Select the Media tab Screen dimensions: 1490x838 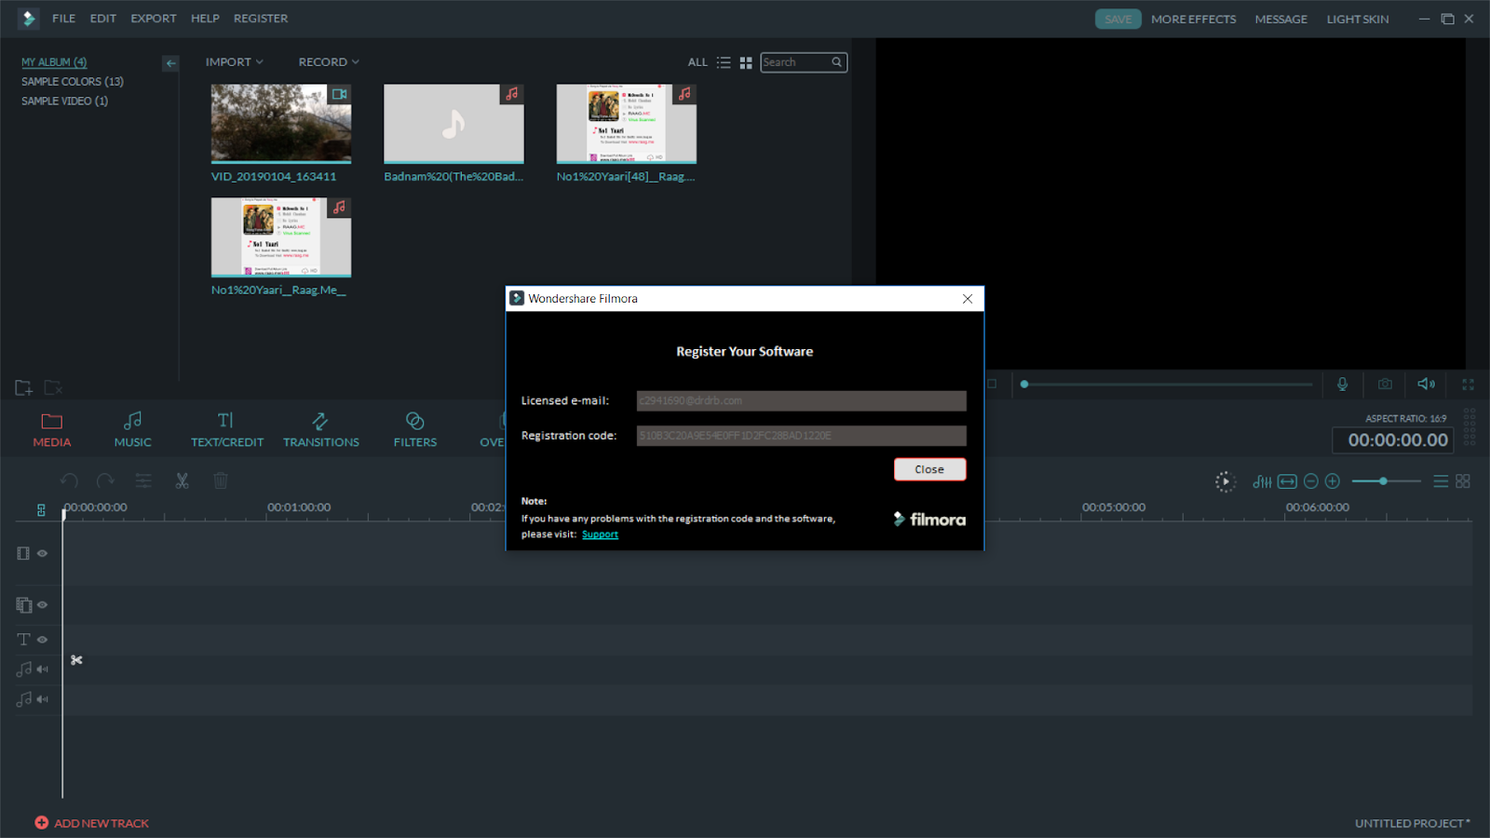[x=52, y=429]
